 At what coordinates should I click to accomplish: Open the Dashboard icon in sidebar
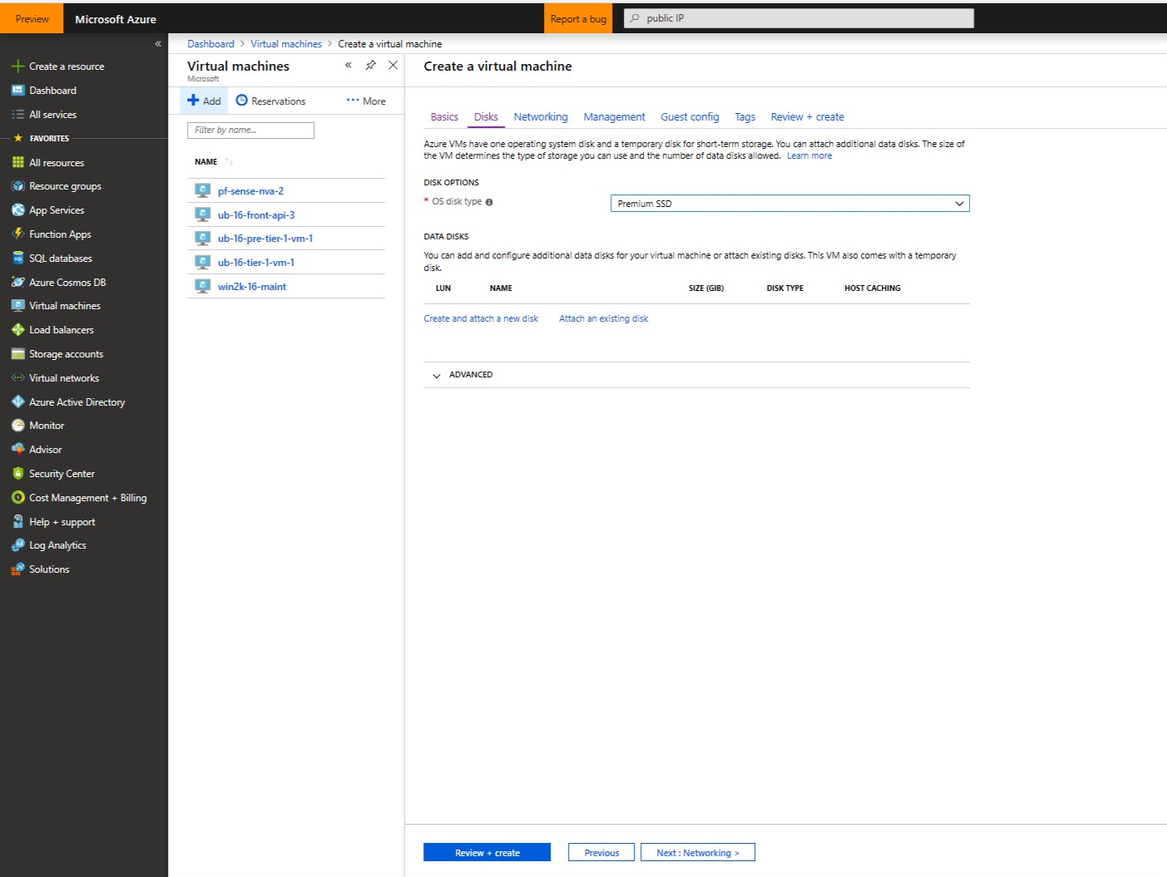(17, 91)
